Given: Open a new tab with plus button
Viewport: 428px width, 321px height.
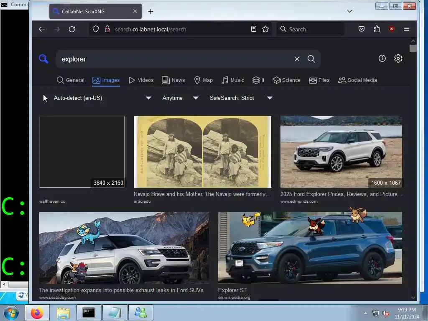Looking at the screenshot, I should click(150, 11).
